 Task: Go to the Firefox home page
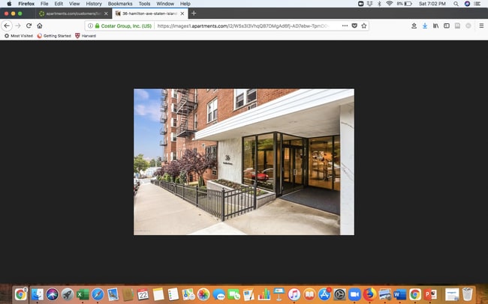[40, 25]
